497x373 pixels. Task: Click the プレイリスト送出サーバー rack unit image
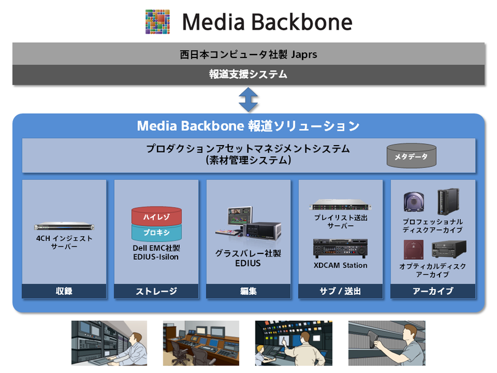click(340, 204)
